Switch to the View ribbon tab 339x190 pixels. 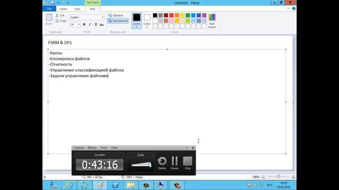tap(77, 9)
